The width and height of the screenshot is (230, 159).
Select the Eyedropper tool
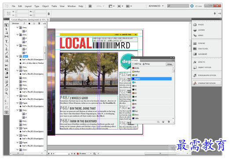(7, 86)
